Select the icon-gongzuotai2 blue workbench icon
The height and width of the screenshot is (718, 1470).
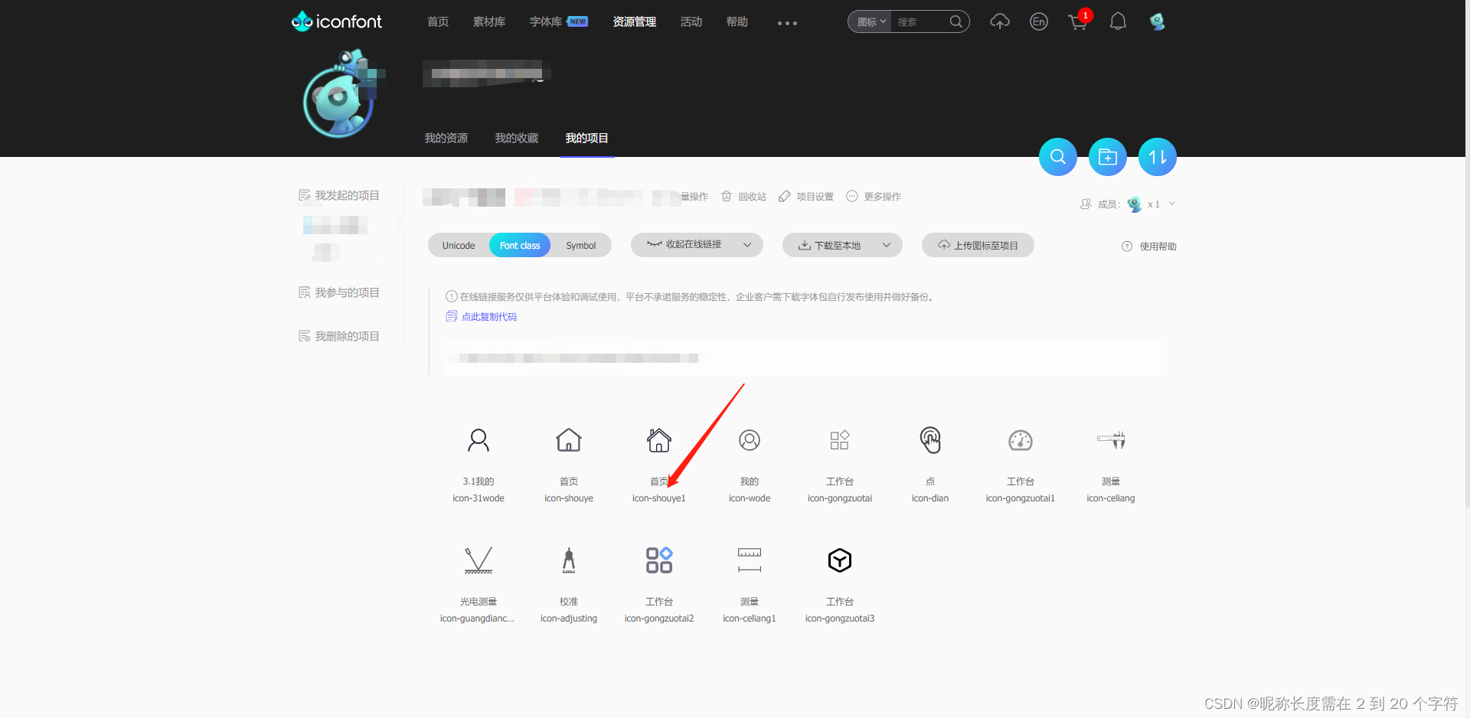[659, 560]
